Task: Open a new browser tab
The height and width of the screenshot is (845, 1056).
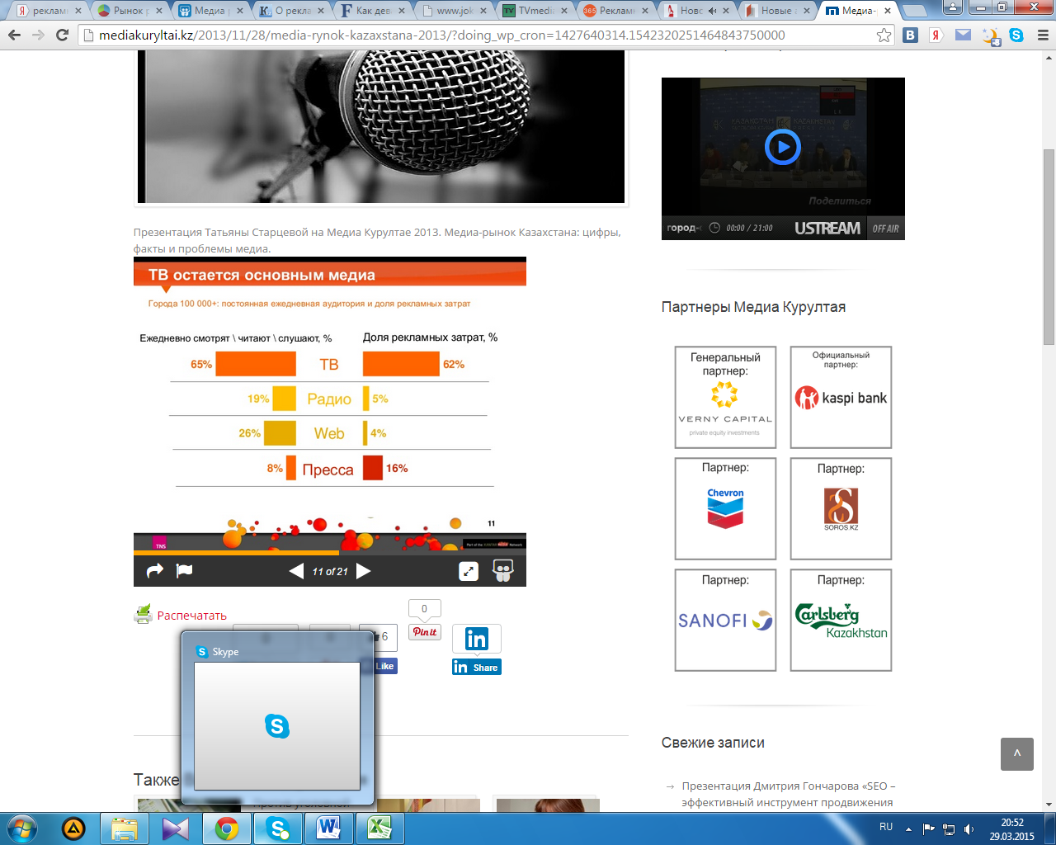Action: (912, 11)
